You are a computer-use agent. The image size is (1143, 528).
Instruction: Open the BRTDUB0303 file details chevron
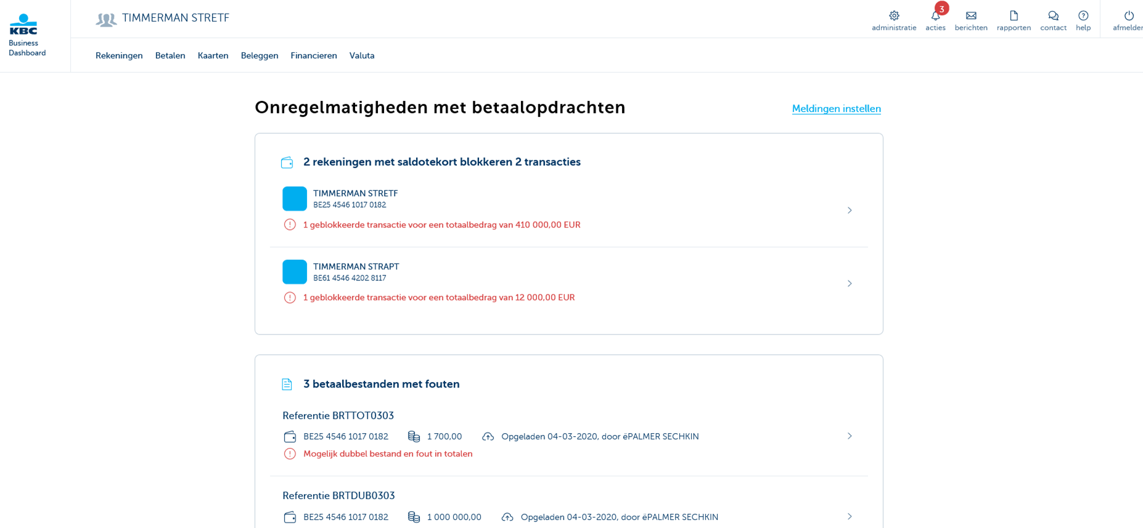point(850,517)
